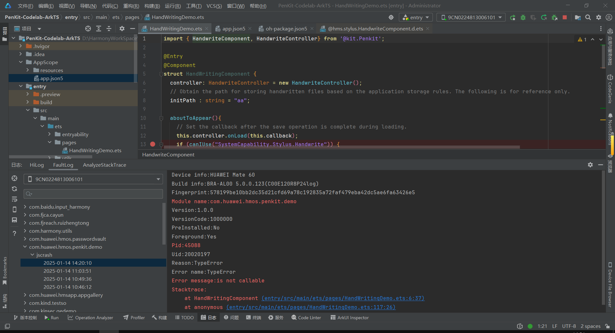Expand the .idea folder
This screenshot has height=333, width=615.
[20, 54]
